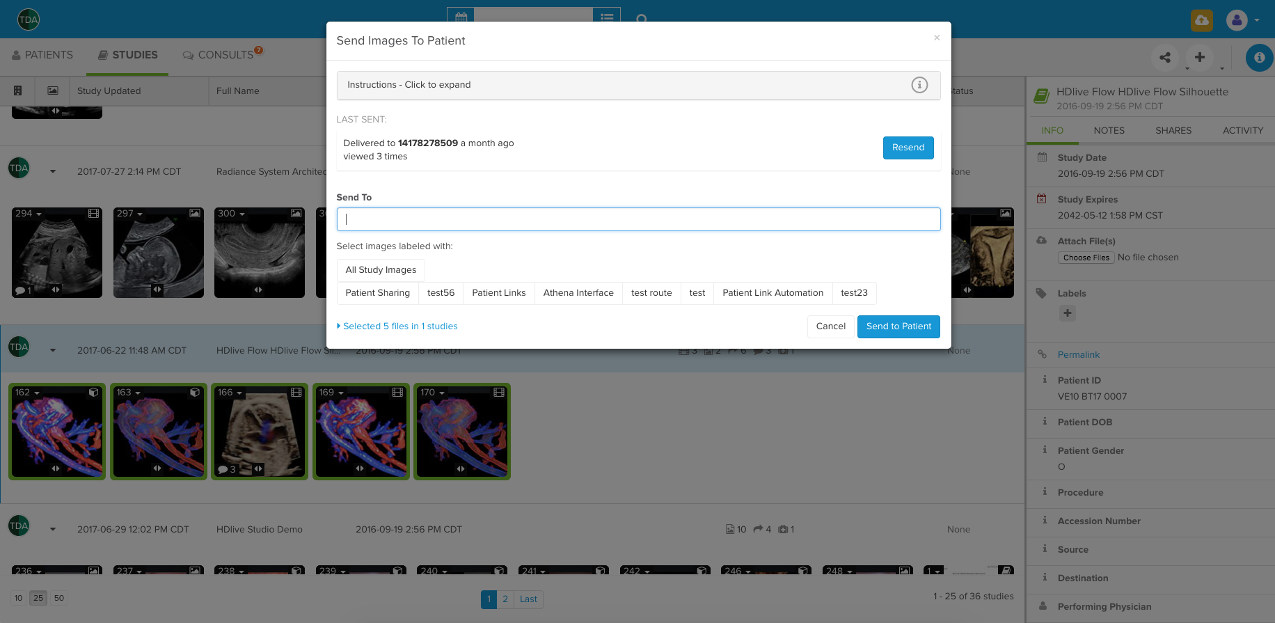Select the test56 label
The width and height of the screenshot is (1275, 623).
pyautogui.click(x=441, y=293)
